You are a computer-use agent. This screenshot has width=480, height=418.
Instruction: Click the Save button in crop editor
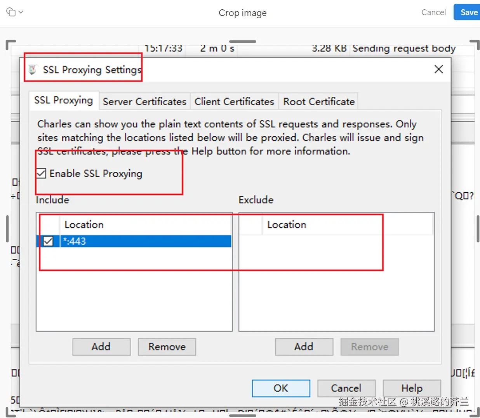pos(467,12)
